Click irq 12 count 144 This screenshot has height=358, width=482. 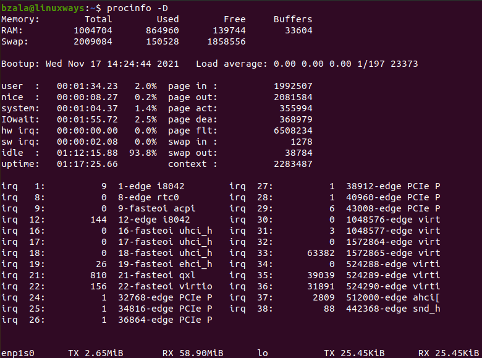click(x=98, y=219)
